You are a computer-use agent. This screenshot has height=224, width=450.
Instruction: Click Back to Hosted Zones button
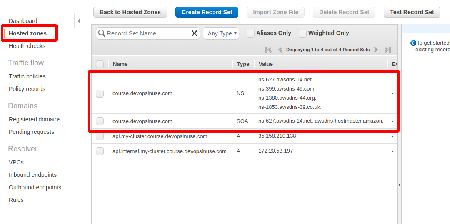(130, 12)
